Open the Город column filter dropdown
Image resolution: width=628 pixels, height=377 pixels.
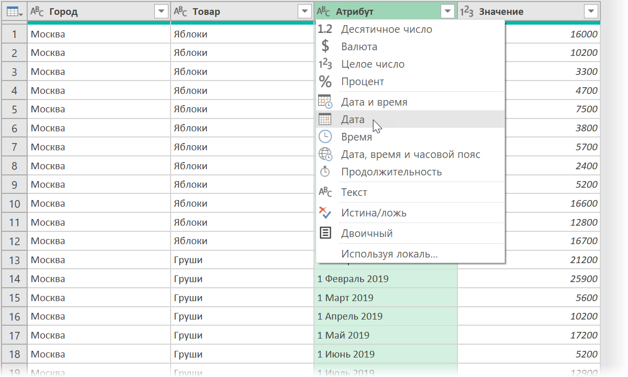(x=161, y=12)
